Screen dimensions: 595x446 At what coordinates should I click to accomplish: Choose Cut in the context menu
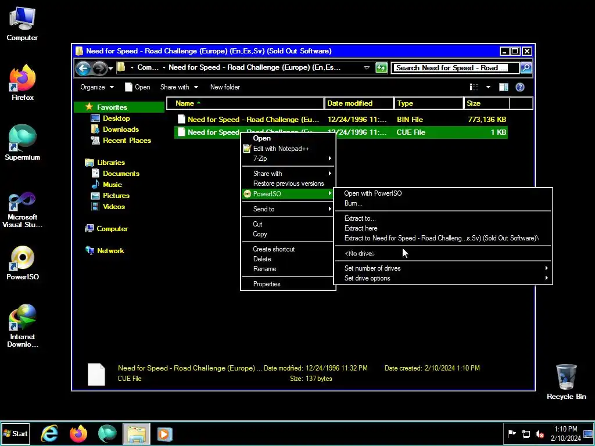[x=288, y=224]
